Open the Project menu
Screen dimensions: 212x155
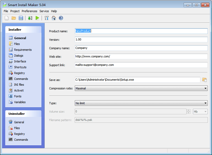15,11
